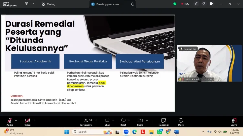
Task: Start video with the Video button
Action: click(28, 122)
